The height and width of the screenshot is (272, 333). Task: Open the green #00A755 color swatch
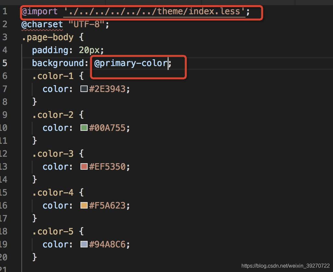tap(84, 128)
